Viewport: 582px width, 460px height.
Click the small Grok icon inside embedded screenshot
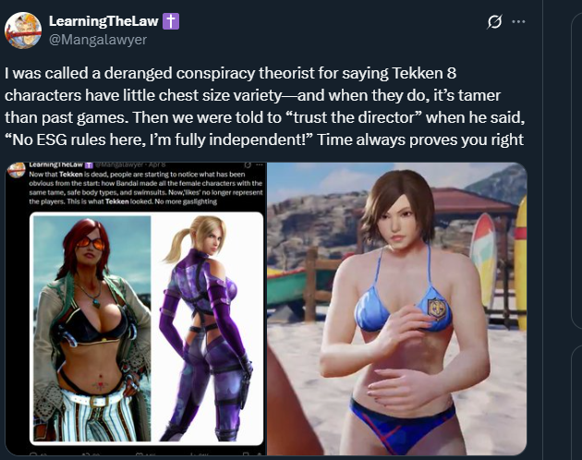tap(248, 164)
